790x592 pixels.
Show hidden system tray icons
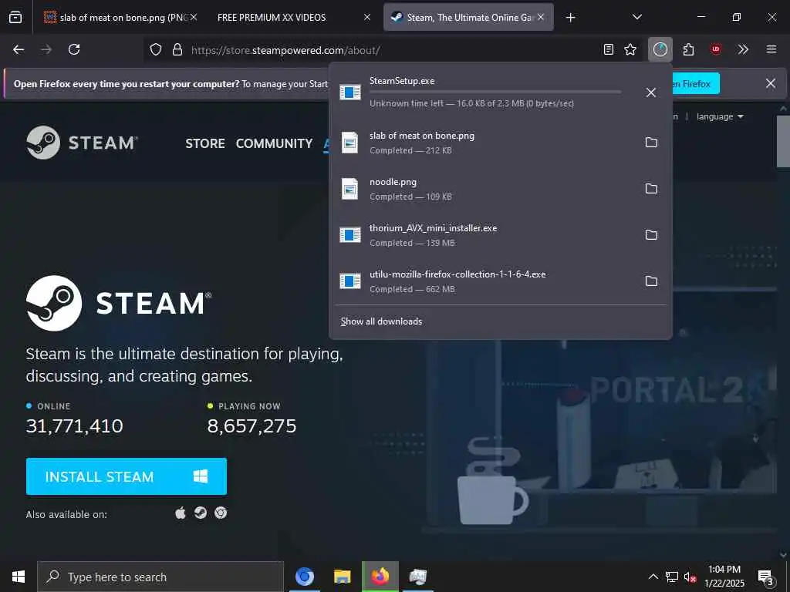(x=653, y=577)
